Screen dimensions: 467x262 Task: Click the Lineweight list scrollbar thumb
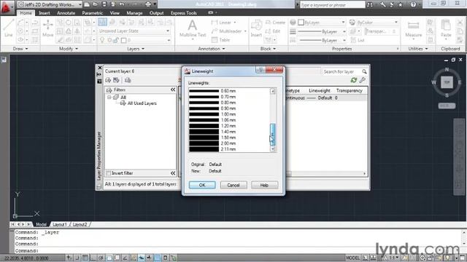point(272,135)
